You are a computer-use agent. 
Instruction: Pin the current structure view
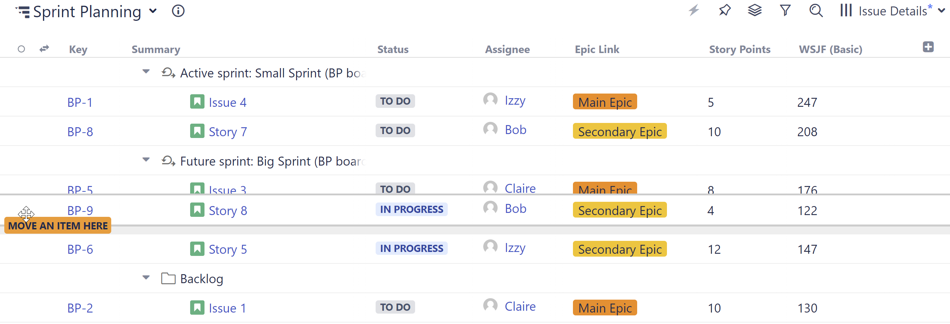coord(724,11)
